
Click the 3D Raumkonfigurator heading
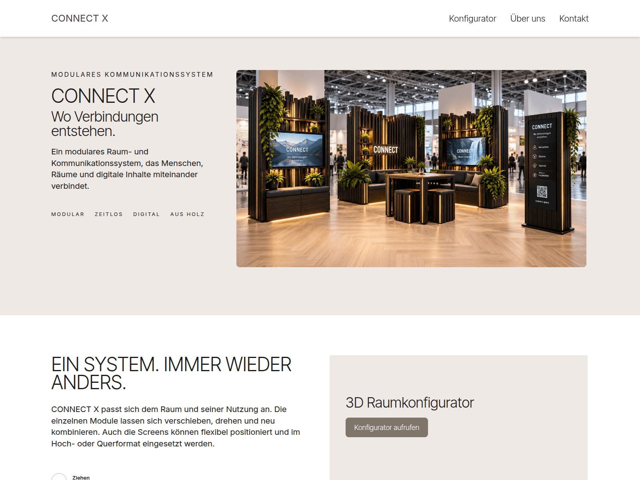pyautogui.click(x=410, y=402)
